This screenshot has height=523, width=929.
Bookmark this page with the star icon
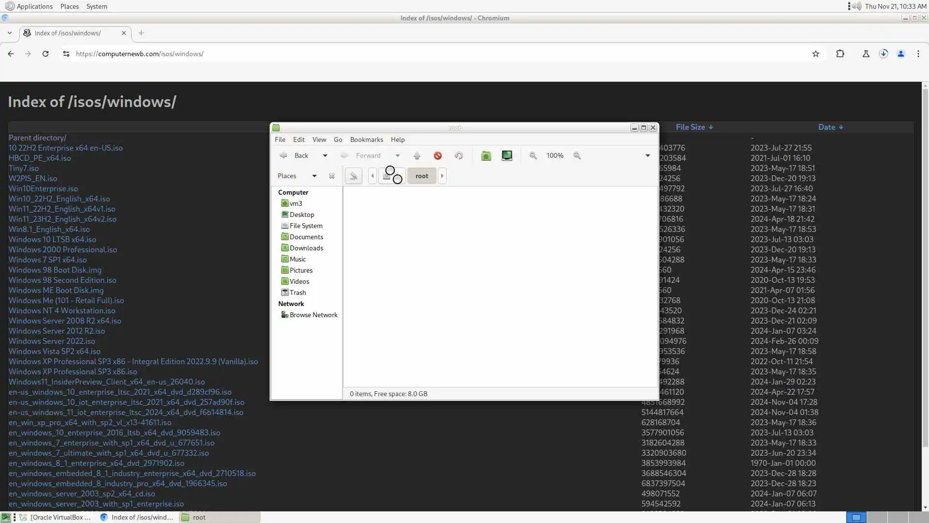click(x=815, y=54)
